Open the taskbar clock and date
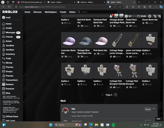Image resolution: width=164 pixels, height=128 pixels. pos(155,125)
